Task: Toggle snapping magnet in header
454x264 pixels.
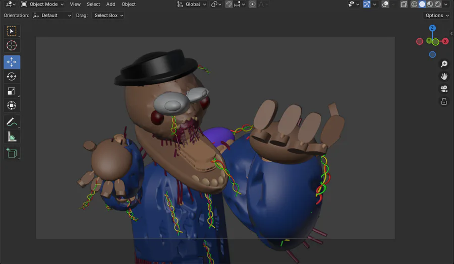Action: (x=229, y=4)
